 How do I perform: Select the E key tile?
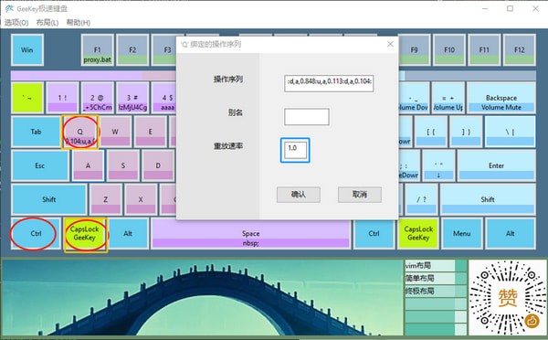click(151, 132)
